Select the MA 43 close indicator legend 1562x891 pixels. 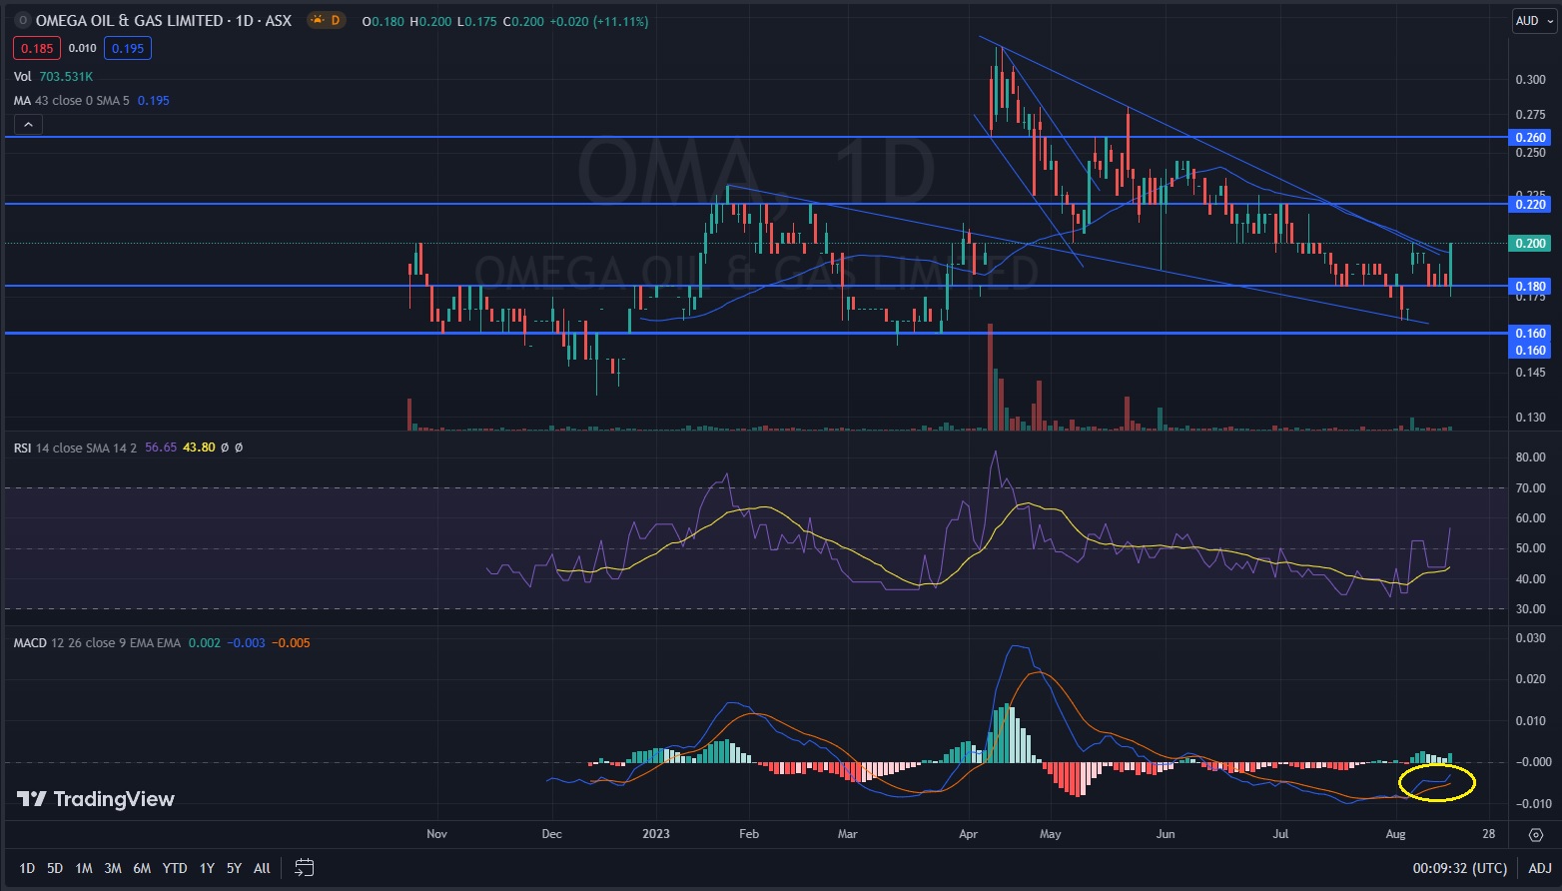pos(72,100)
